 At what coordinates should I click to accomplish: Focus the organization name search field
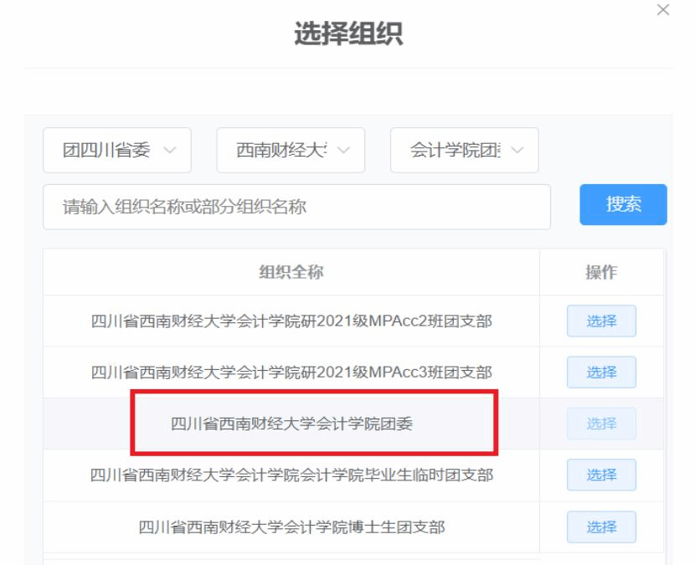[296, 207]
